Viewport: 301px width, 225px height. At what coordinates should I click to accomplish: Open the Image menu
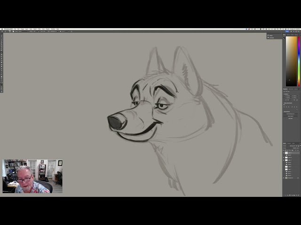[x=22, y=29]
